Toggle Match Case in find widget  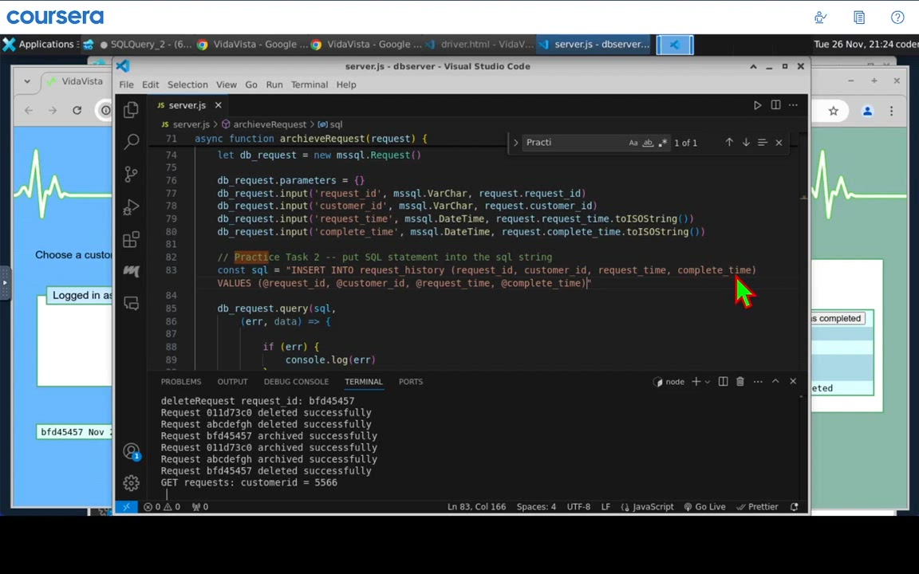[633, 143]
